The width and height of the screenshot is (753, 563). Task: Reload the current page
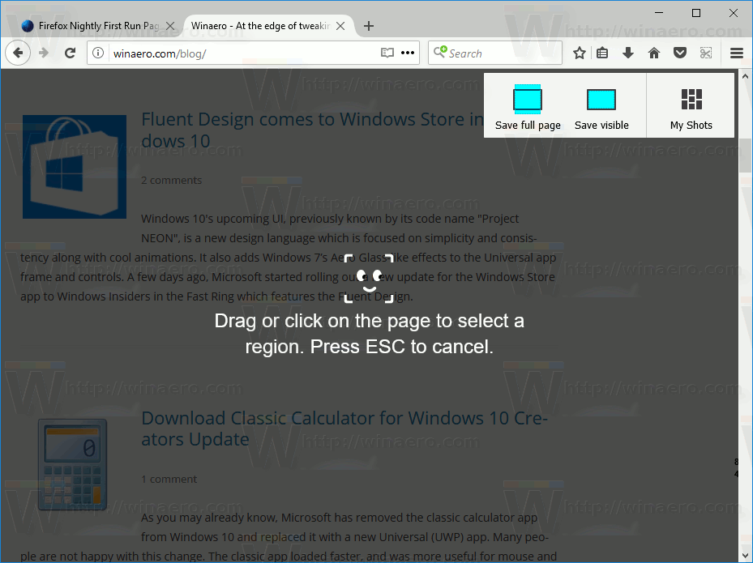[x=70, y=52]
